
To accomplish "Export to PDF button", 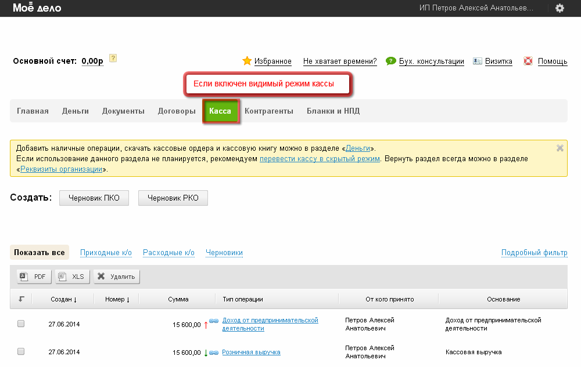I will [x=34, y=277].
